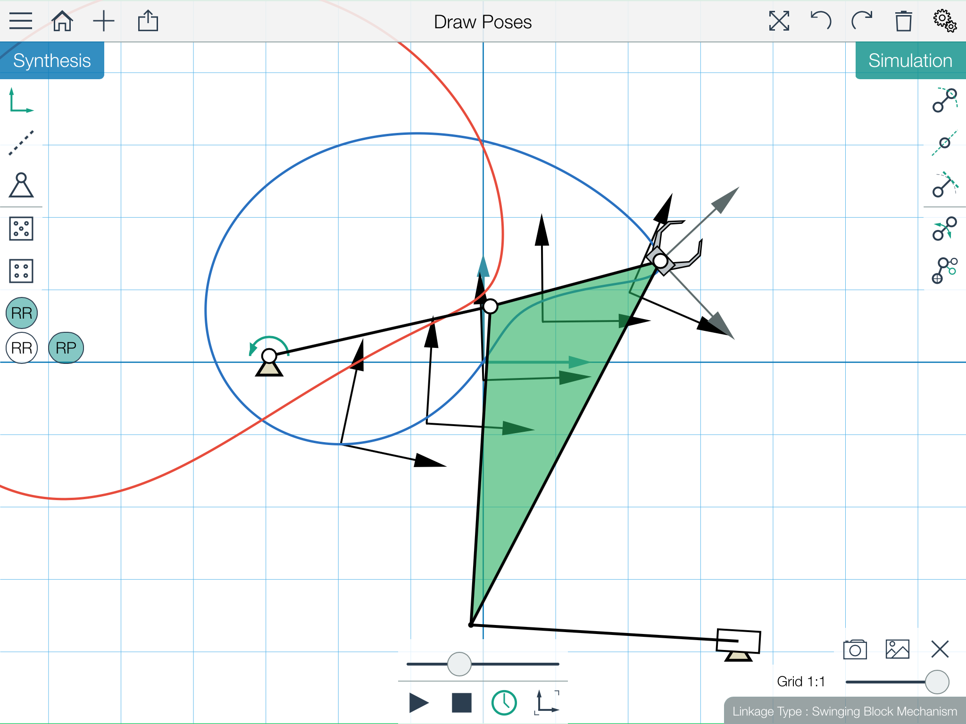Stop the mechanism animation

pyautogui.click(x=462, y=703)
